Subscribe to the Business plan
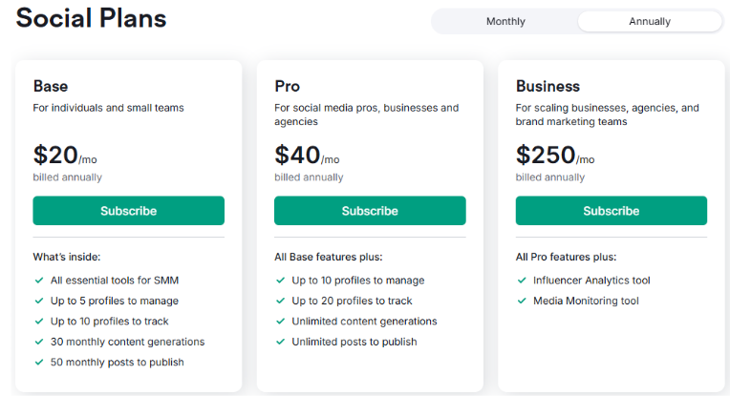 612,211
